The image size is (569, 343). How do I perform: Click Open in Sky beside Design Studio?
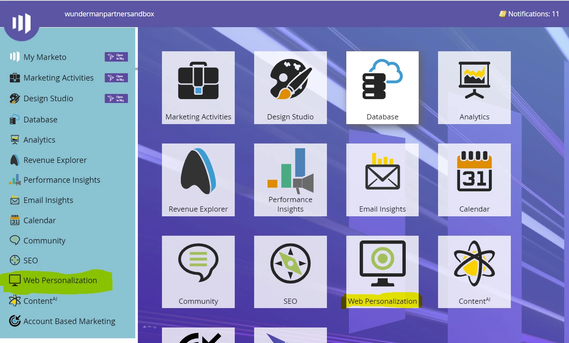coord(116,98)
